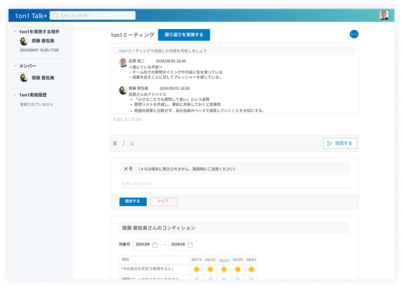Viewport: 403px width, 288px height.
Task: Open calendar picker for the 2024/04 start month
Action: (155, 245)
